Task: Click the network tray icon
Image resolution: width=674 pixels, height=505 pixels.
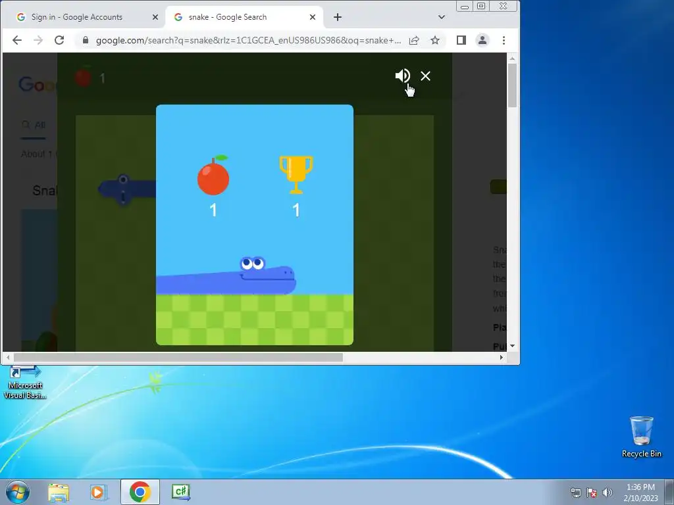Action: (575, 493)
